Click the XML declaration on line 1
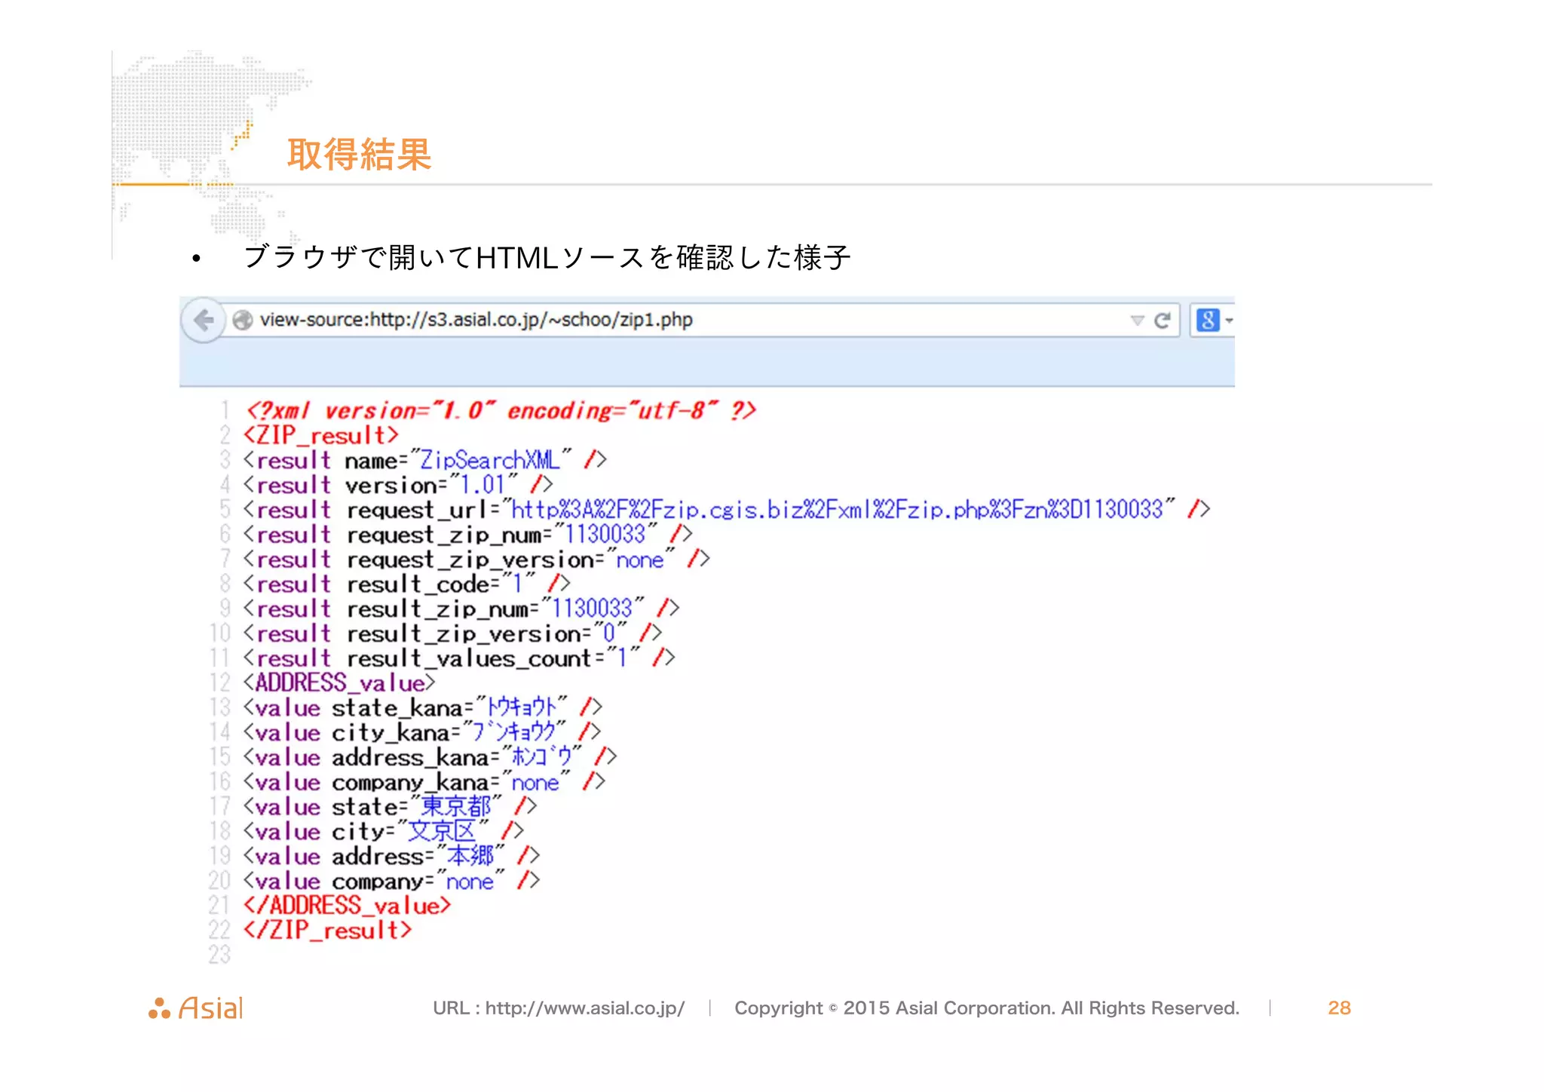This screenshot has width=1544, height=1092. (x=500, y=410)
